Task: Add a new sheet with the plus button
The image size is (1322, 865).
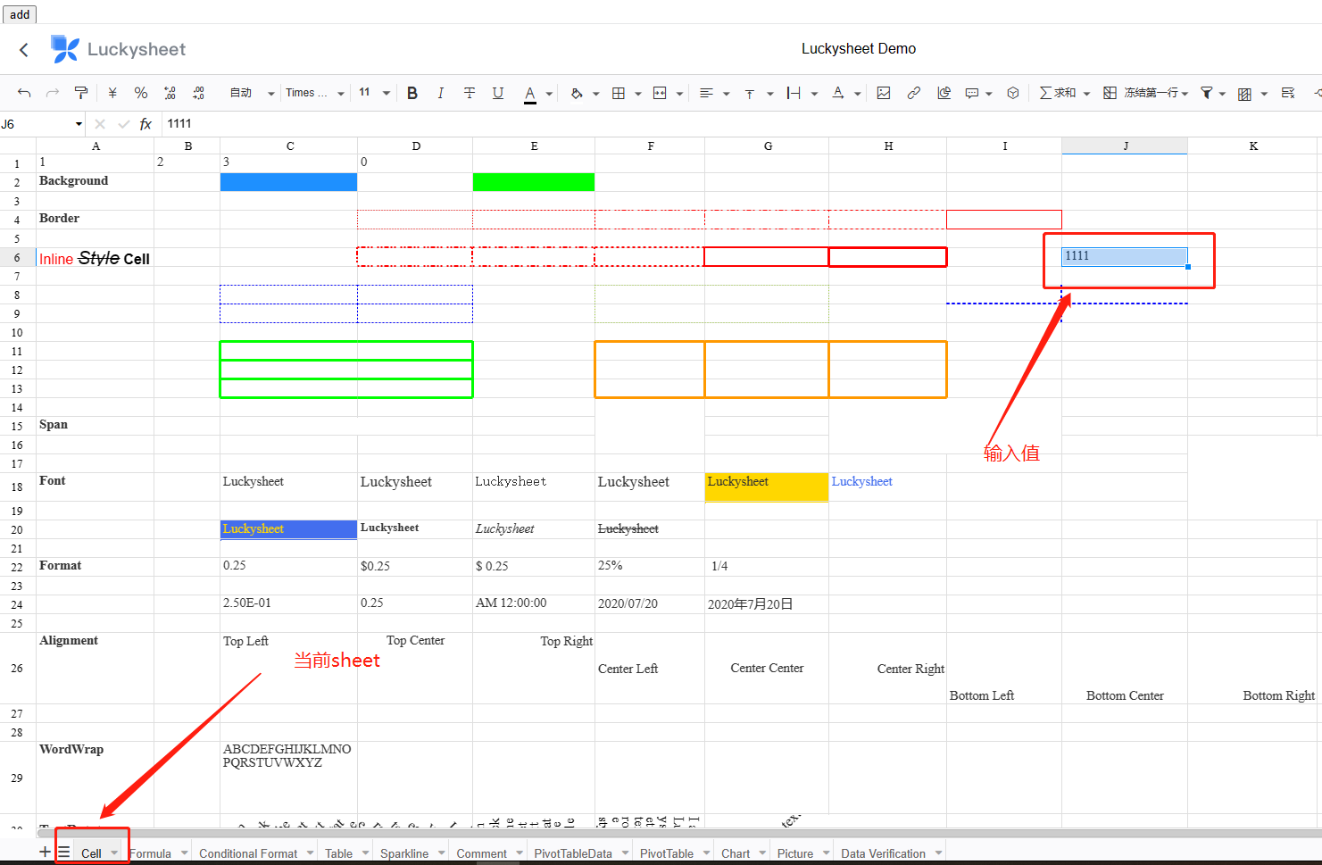Action: coord(43,853)
